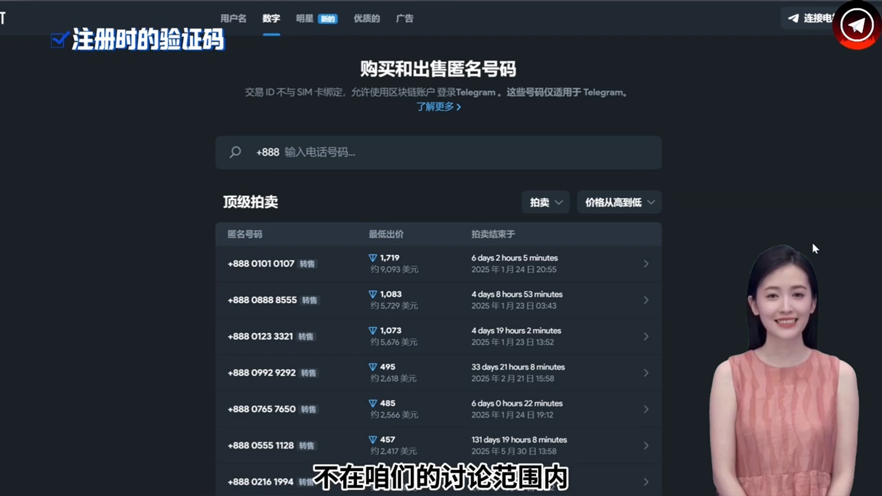Click 转售 tag on +888 0123 3321
This screenshot has width=882, height=496.
[x=306, y=337]
